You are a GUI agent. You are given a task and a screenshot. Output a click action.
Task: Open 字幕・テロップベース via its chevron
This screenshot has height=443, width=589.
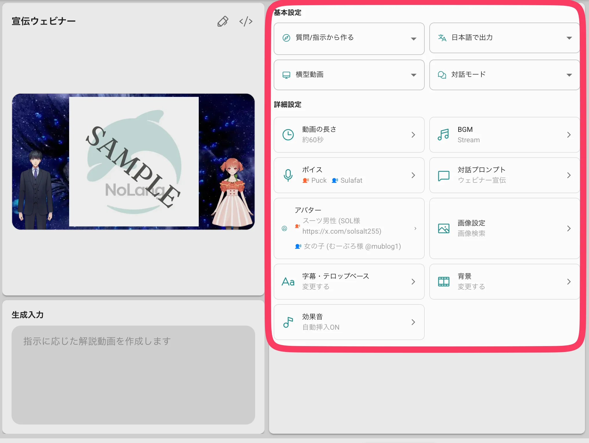413,282
